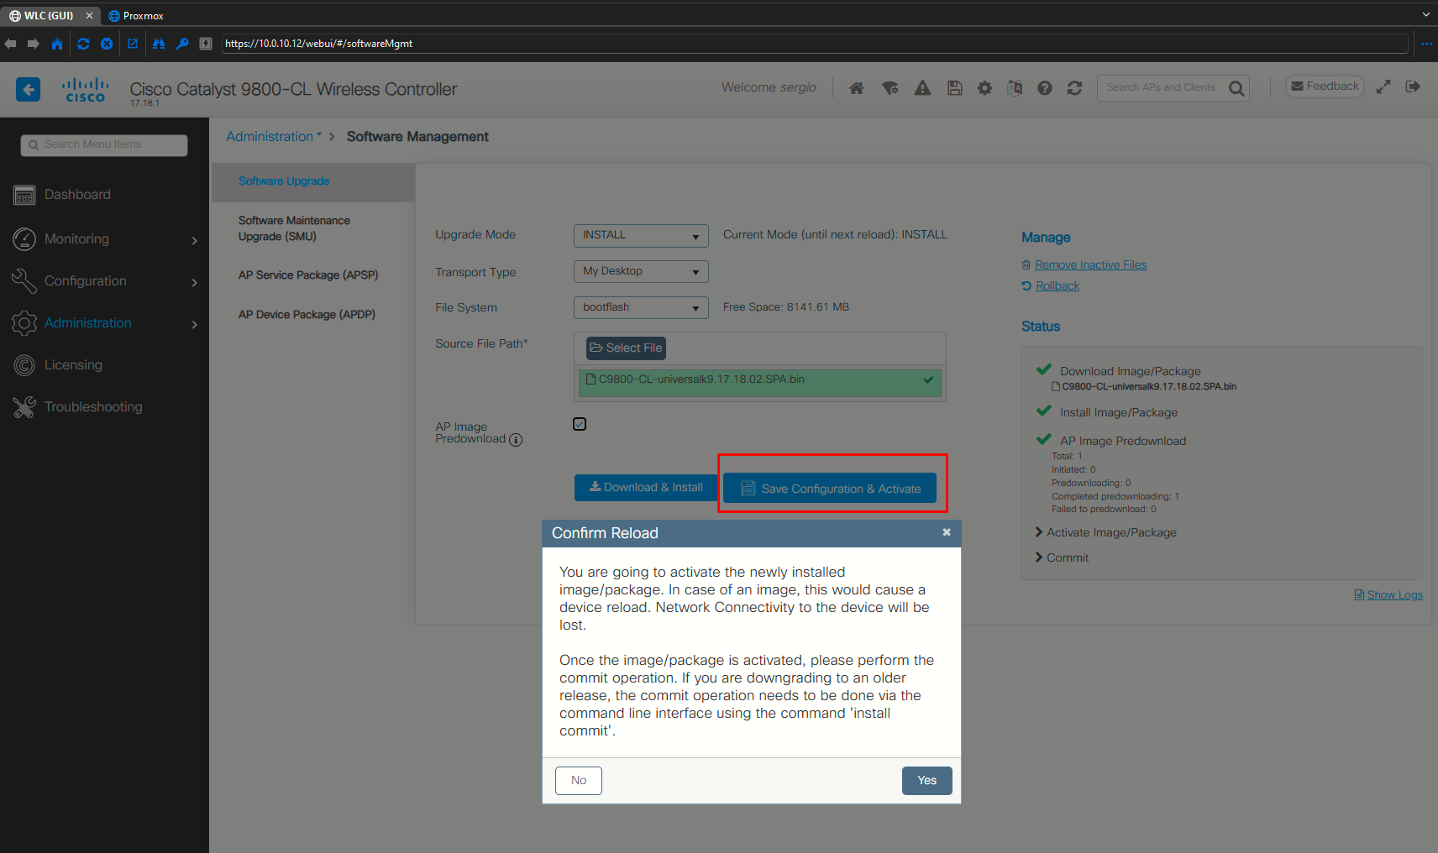Reload the page with the browser refresh icon
Image resolution: width=1438 pixels, height=853 pixels.
tap(83, 44)
